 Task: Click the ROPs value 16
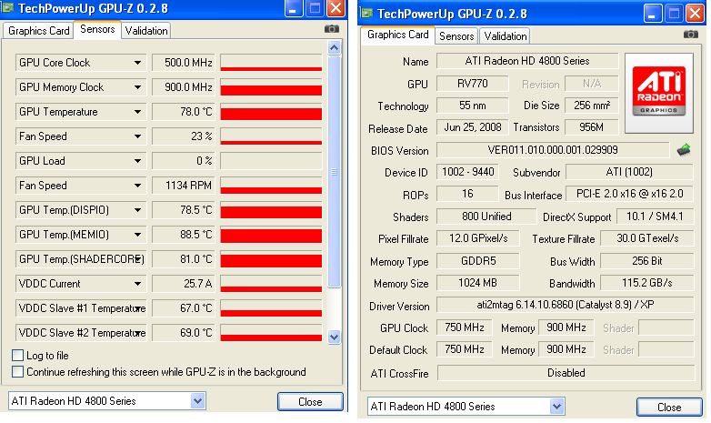click(467, 194)
